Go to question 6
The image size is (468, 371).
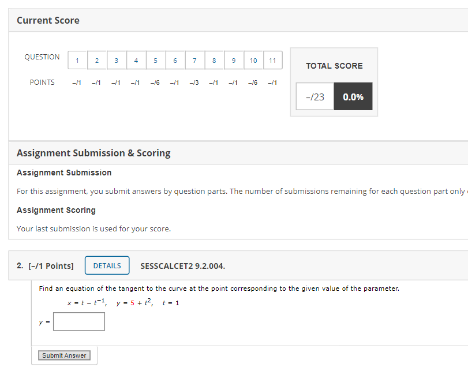[175, 60]
